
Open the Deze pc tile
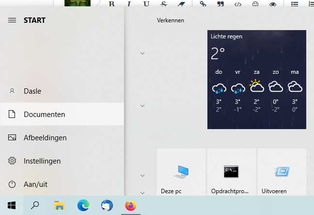pyautogui.click(x=181, y=172)
